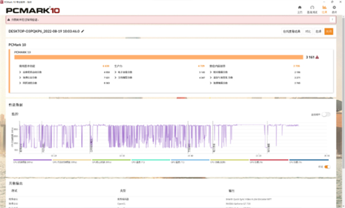The height and width of the screenshot is (208, 345).
Task: Click the purple CPU clock monitoring chart
Action: 174,137
